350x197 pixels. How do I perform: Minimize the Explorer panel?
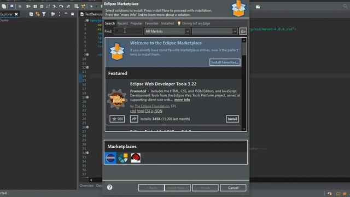click(x=66, y=14)
